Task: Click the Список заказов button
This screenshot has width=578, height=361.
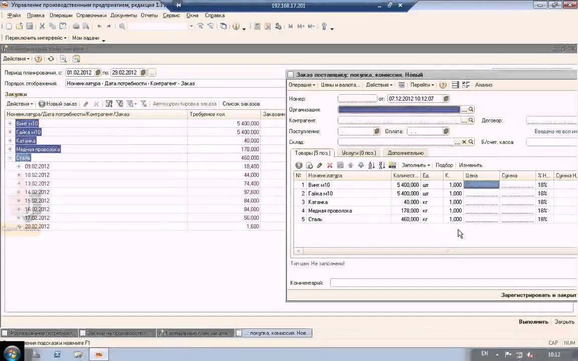Action: pyautogui.click(x=241, y=104)
